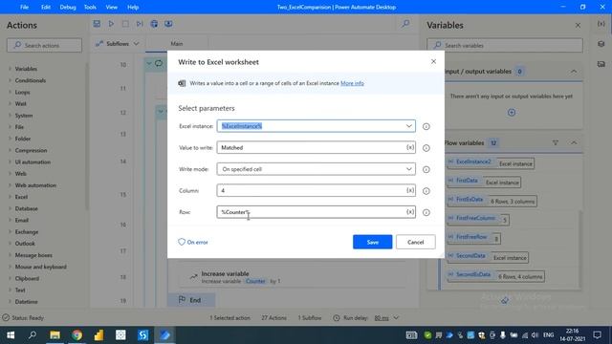Open Run delay dropdown in status bar

[396, 318]
